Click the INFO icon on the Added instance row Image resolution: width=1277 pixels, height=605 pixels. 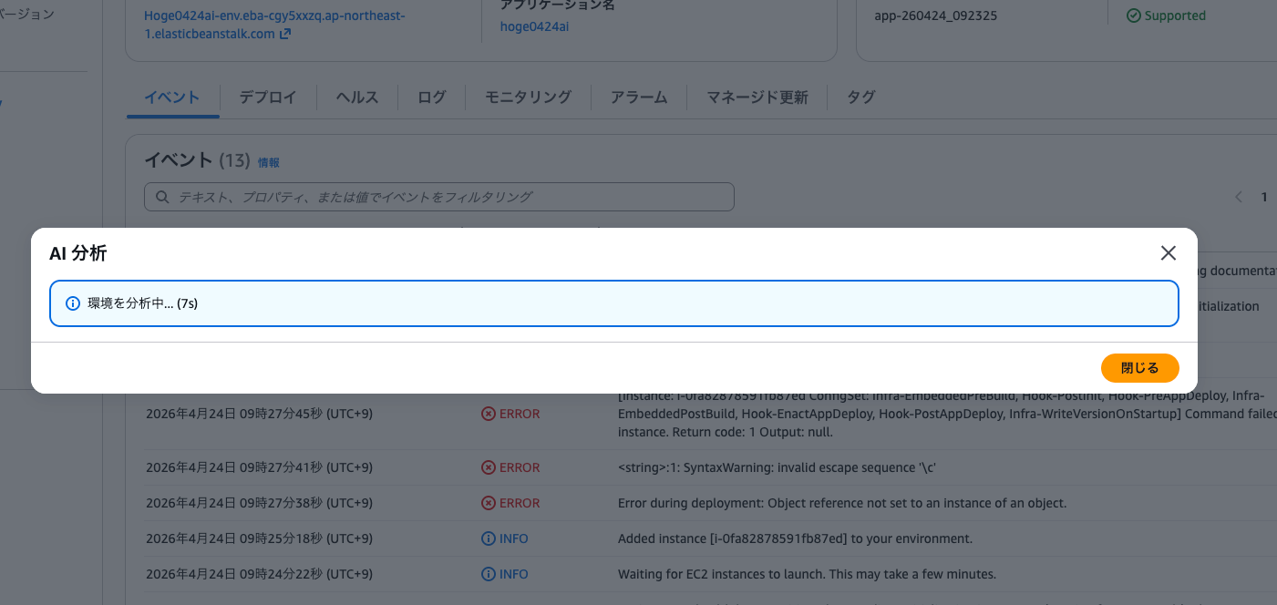(x=487, y=538)
